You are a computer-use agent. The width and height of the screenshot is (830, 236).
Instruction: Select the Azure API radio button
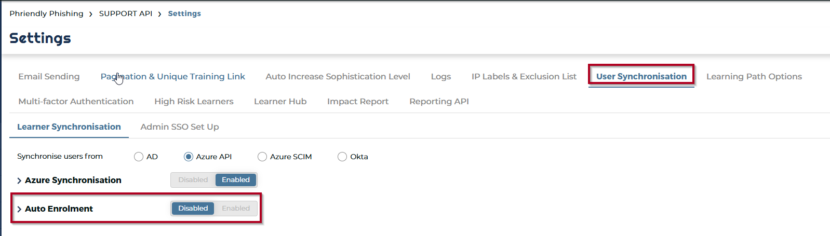[x=189, y=157]
